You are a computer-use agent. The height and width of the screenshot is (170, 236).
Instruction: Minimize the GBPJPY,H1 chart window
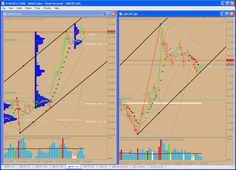103,14
